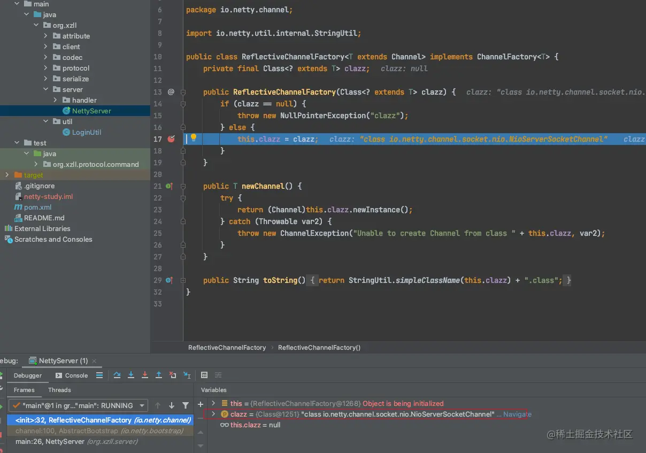This screenshot has height=453, width=646.
Task: Expand the attribute package
Action: [46, 36]
